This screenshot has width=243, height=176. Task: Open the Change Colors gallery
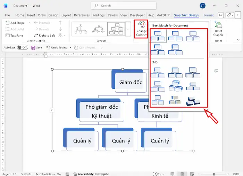point(141,28)
